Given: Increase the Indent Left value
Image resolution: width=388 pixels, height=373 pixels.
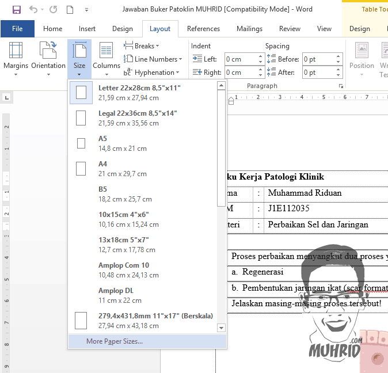Looking at the screenshot, I should point(261,56).
